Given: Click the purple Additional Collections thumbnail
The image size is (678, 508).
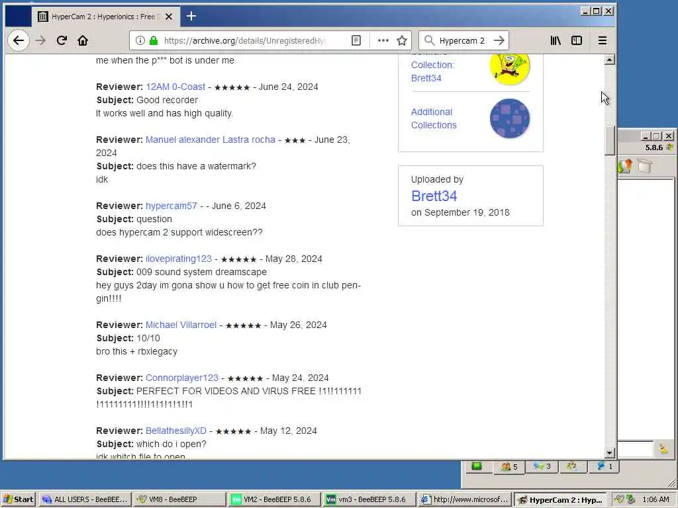Looking at the screenshot, I should click(510, 118).
